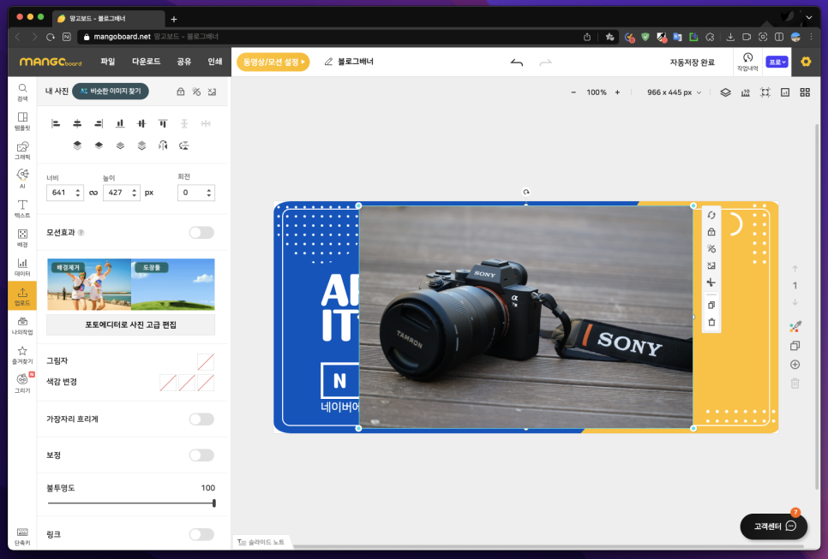Screen dimensions: 828x559
Task: Open the 인쇄 print menu
Action: pos(215,62)
